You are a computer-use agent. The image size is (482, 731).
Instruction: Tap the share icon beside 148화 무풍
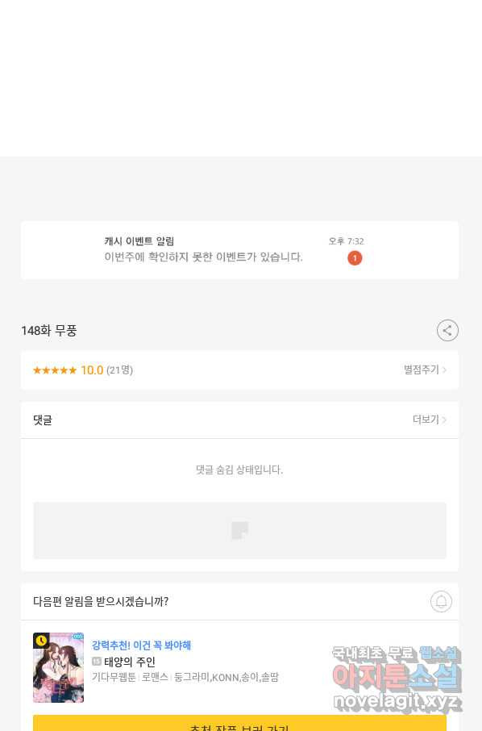click(x=447, y=331)
